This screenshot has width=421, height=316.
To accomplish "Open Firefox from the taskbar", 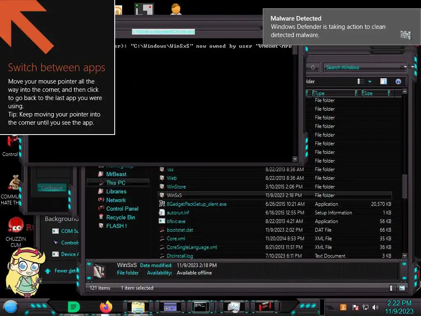I will click(106, 307).
